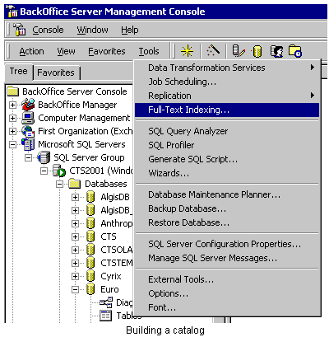Click the CTS database cylinder icon
The image size is (329, 337).
90,236
